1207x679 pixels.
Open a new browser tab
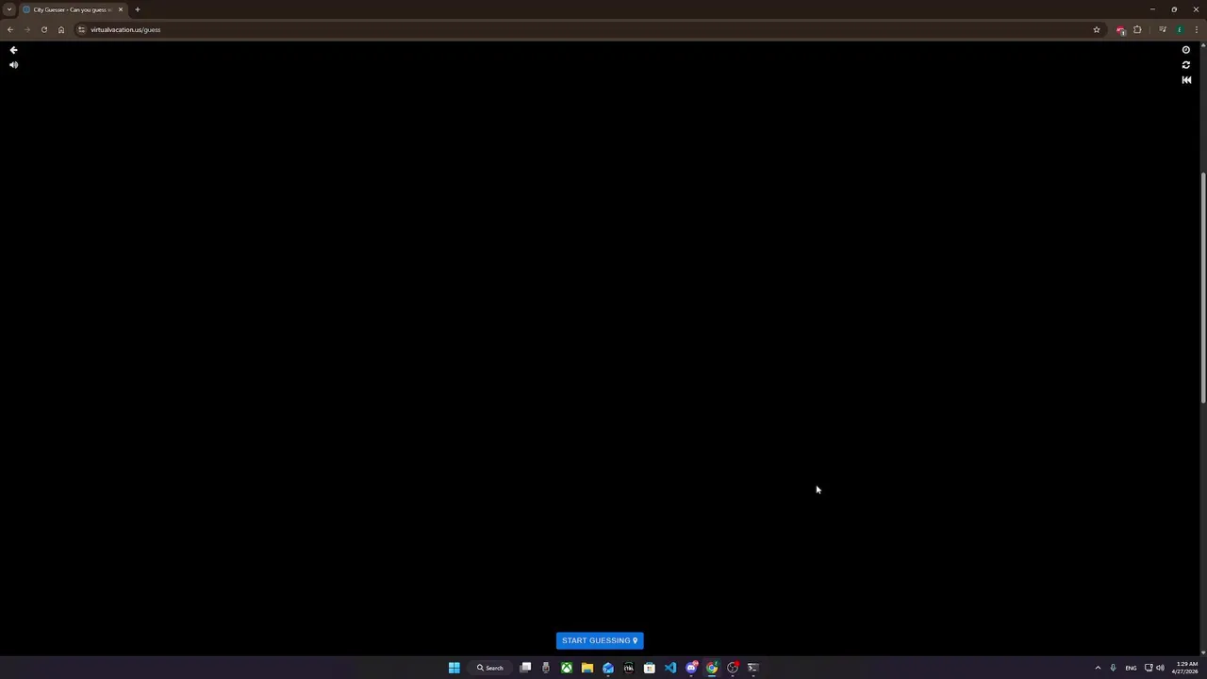click(x=138, y=9)
